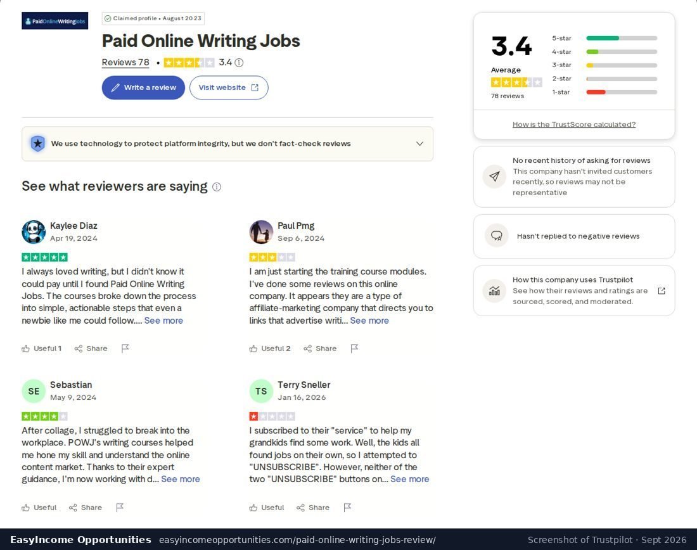697x550 pixels.
Task: Mark Paul Pmg's review as Useful
Action: (270, 349)
